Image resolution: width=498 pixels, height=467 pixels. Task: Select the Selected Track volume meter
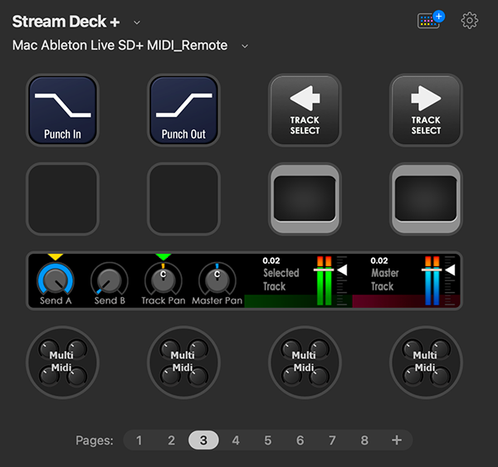[x=324, y=281]
